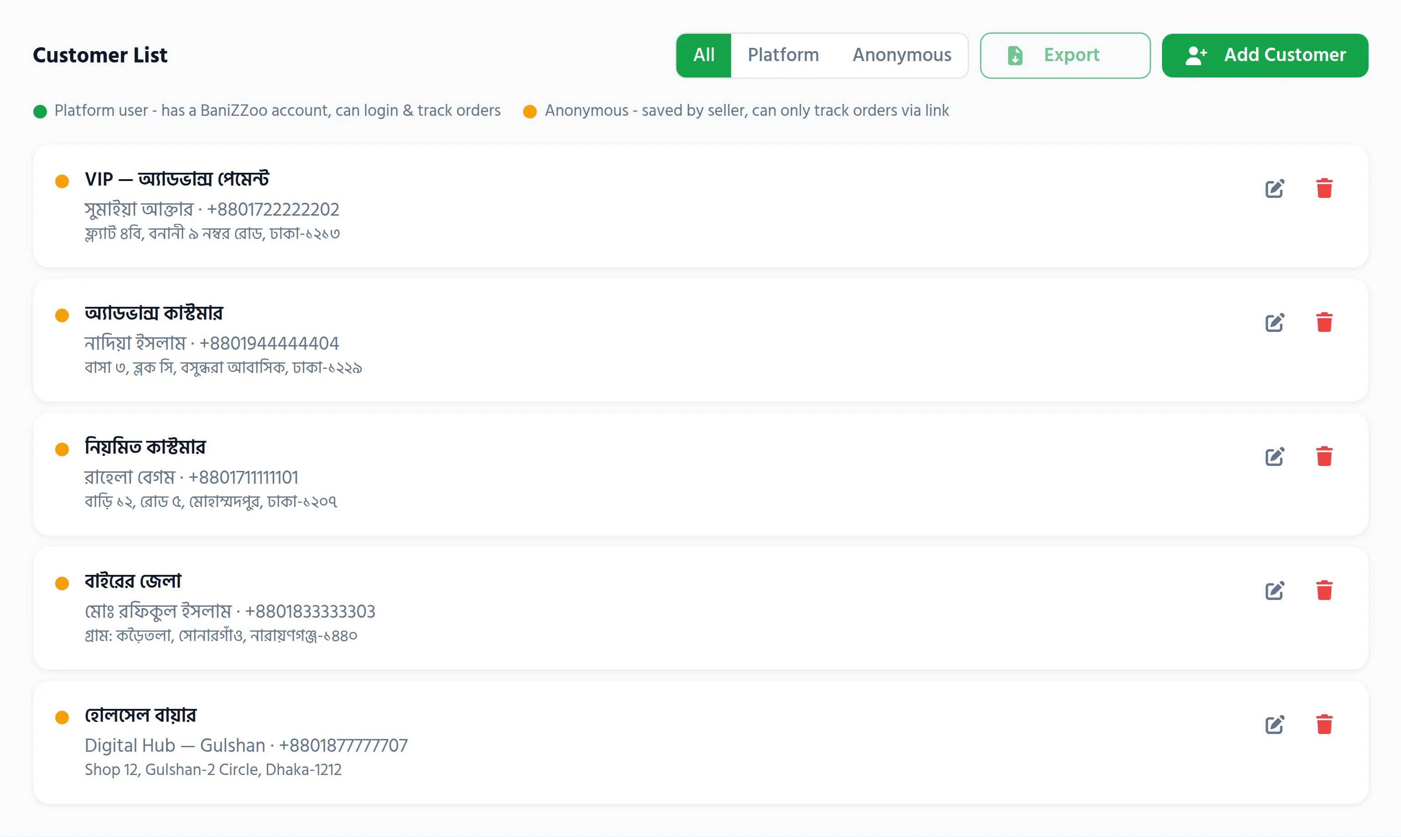Viewport: 1401px width, 837px height.
Task: Click the Add Customer button
Action: tap(1265, 55)
